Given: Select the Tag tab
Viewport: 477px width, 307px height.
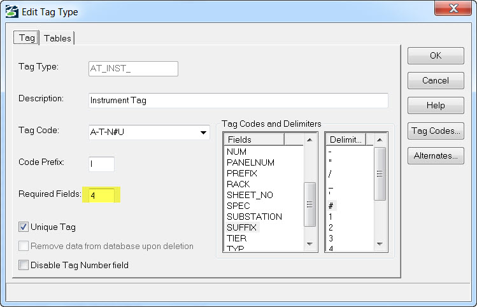Looking at the screenshot, I should tap(27, 38).
